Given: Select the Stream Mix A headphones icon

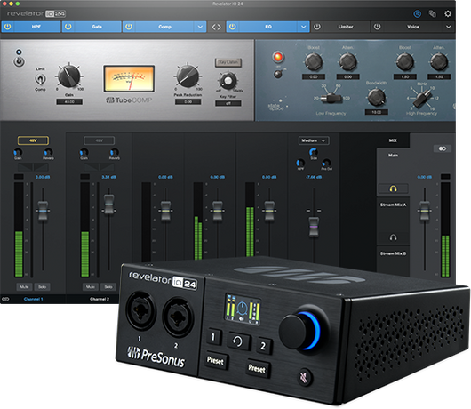Looking at the screenshot, I should click(x=393, y=237).
